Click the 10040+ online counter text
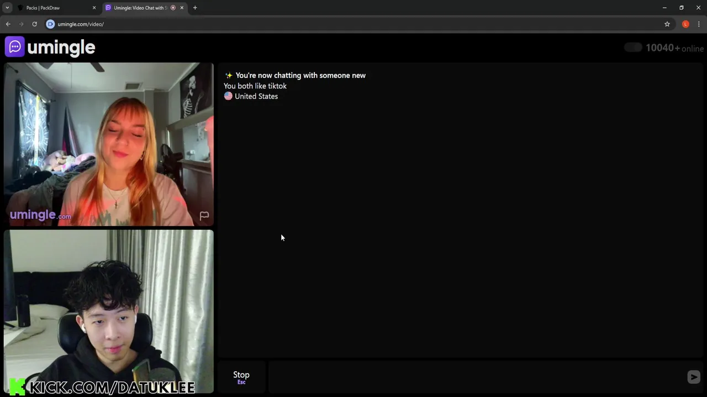This screenshot has width=707, height=397. click(674, 48)
